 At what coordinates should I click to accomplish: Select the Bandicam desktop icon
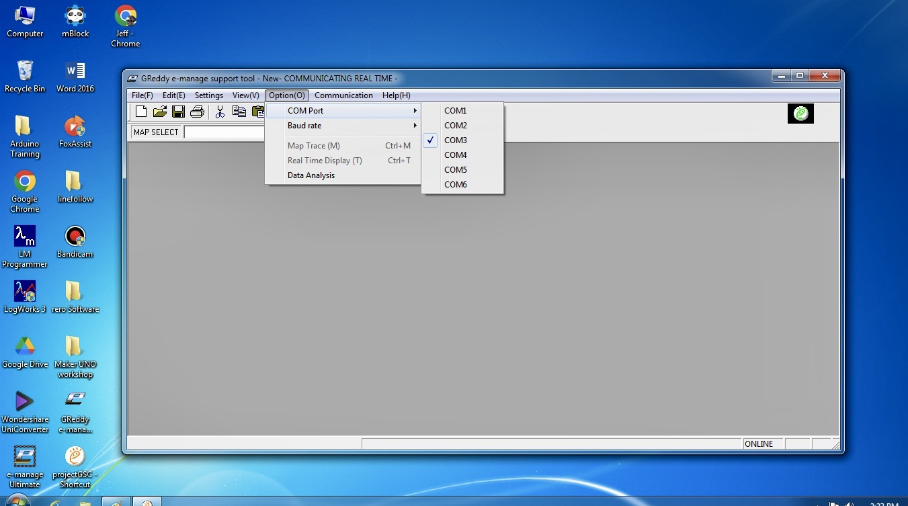(75, 241)
